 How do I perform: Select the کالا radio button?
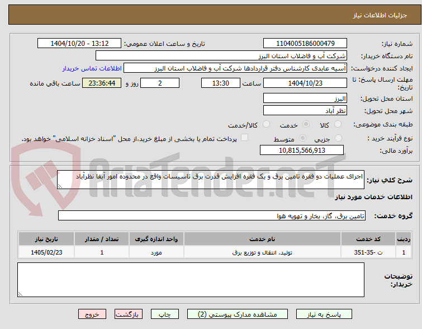tap(338, 124)
